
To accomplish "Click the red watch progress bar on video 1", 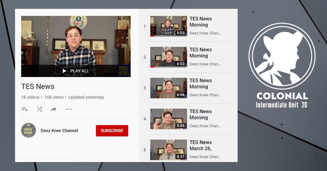I will point(152,36).
